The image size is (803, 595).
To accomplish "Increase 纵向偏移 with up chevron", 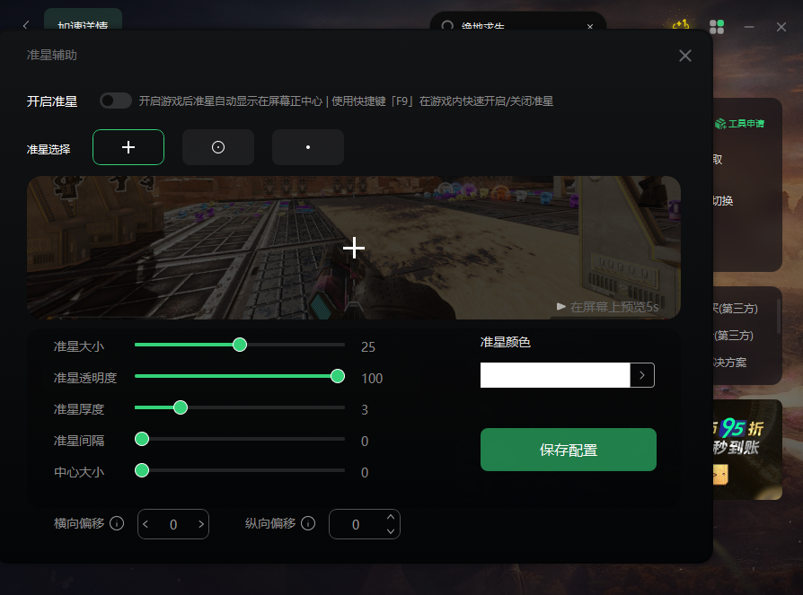I will [390, 517].
